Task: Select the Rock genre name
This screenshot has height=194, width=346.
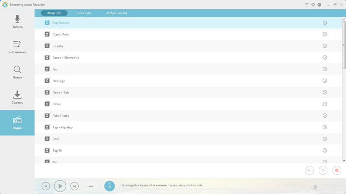Action: click(x=56, y=139)
